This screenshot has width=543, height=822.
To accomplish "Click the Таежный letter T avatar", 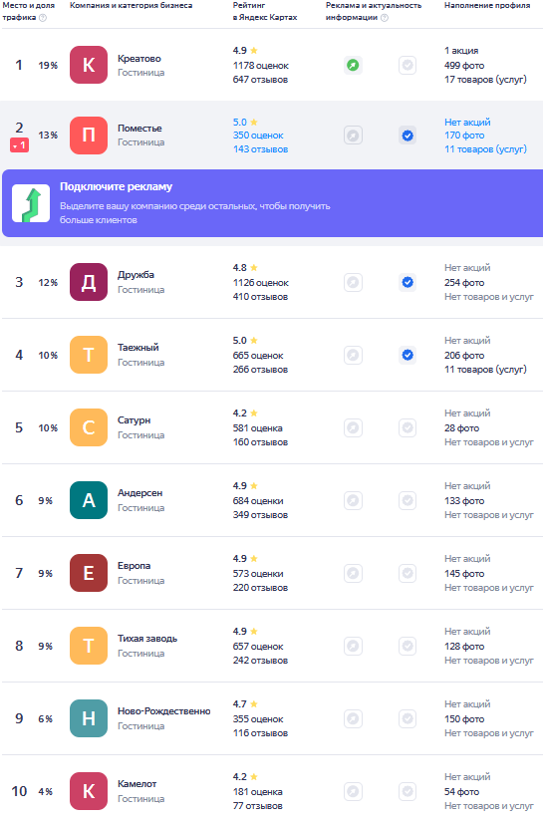I will point(89,355).
